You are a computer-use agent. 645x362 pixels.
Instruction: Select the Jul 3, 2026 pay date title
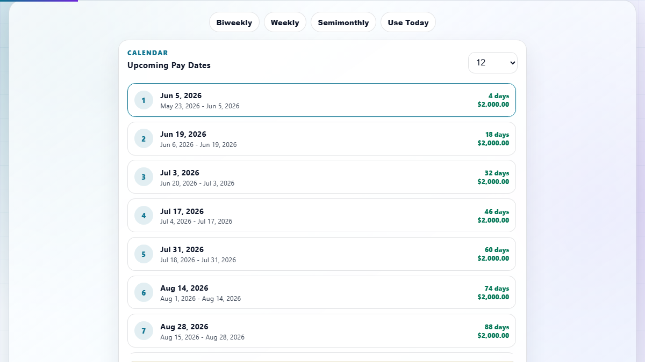180,173
